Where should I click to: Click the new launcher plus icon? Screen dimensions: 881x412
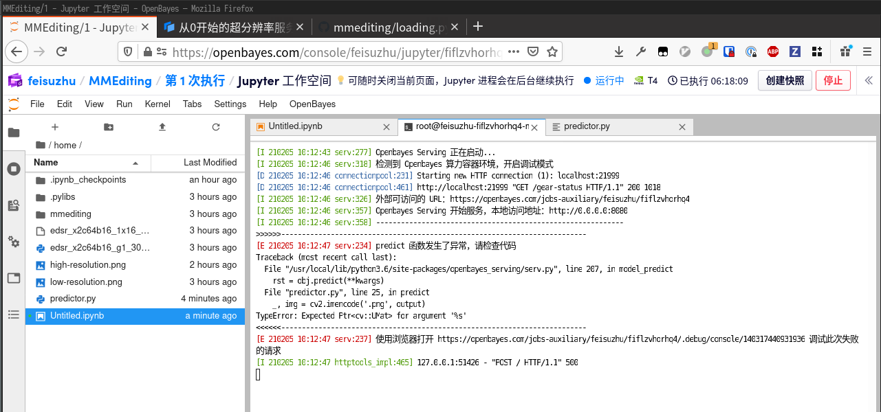[55, 127]
